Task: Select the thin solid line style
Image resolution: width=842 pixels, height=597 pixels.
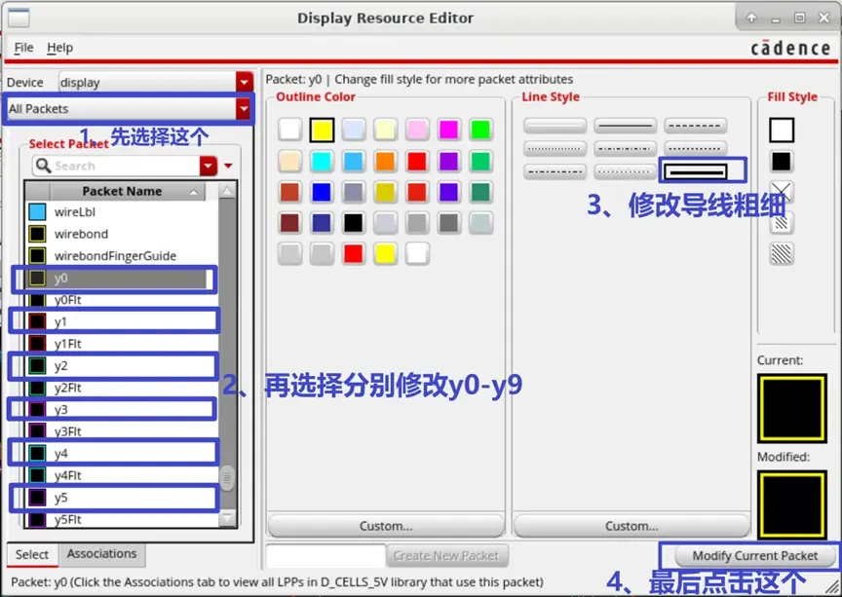Action: coord(625,126)
